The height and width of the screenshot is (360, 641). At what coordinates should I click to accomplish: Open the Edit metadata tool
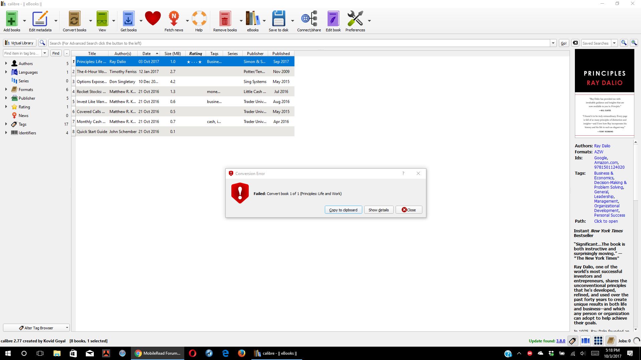click(x=40, y=19)
